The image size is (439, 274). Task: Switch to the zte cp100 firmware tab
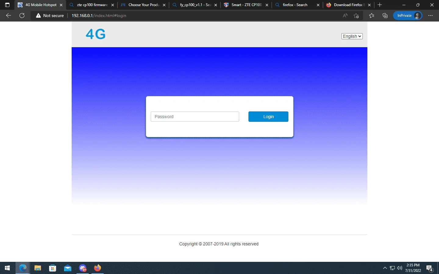(92, 5)
